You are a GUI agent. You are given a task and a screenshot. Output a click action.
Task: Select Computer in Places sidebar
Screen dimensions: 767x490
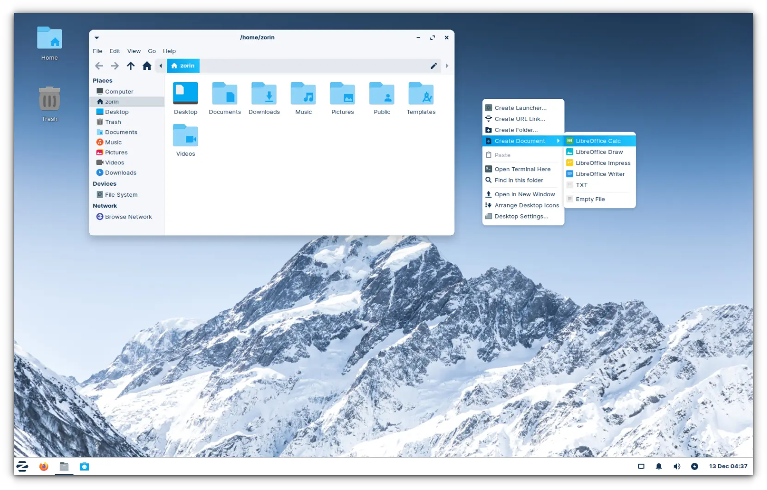[x=127, y=92]
